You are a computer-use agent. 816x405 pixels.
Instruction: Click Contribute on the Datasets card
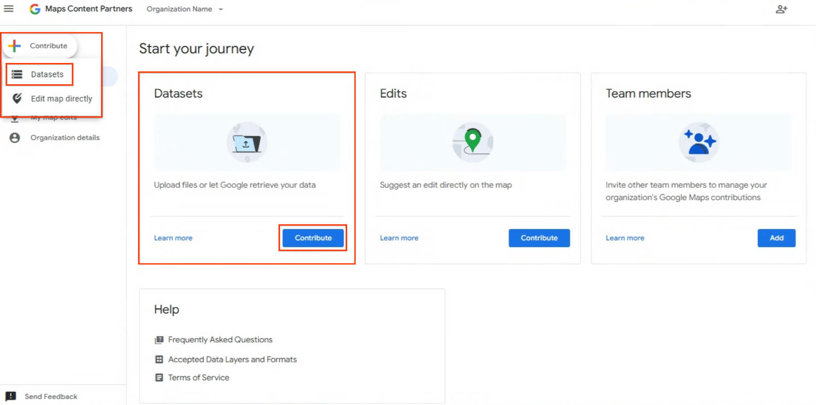[x=313, y=238]
